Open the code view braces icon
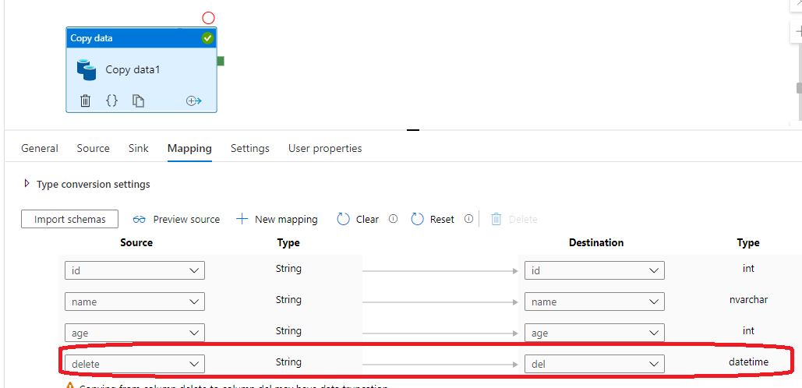This screenshot has width=802, height=388. click(x=111, y=101)
